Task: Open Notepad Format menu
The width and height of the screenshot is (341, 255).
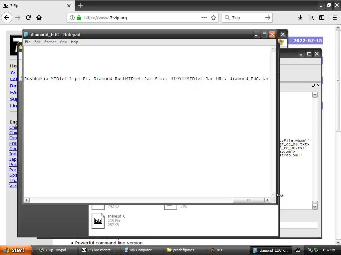Action: pyautogui.click(x=50, y=42)
